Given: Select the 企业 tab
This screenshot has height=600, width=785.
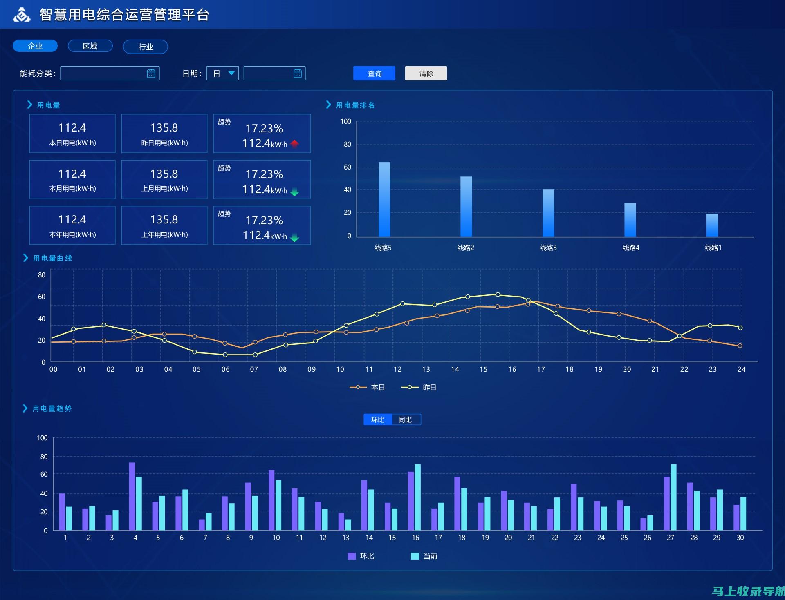Looking at the screenshot, I should (x=35, y=46).
